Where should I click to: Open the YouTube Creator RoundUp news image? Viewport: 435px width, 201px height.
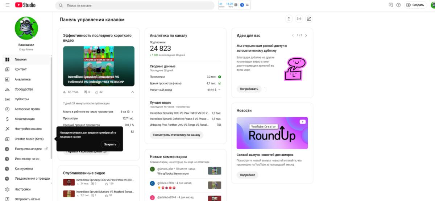point(272,133)
